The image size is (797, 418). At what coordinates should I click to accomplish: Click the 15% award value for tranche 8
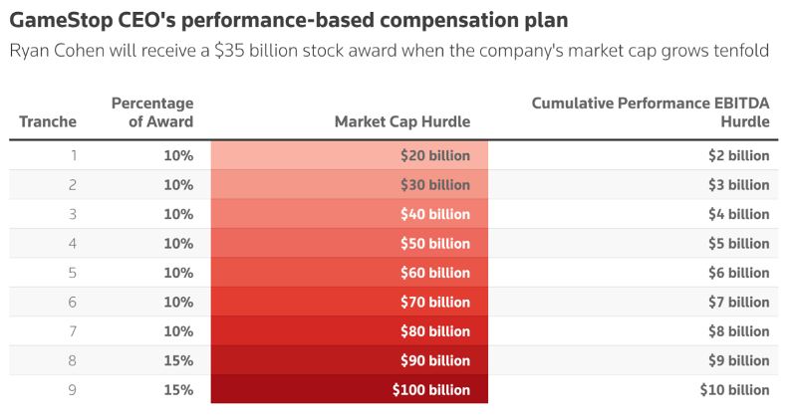[x=178, y=360]
